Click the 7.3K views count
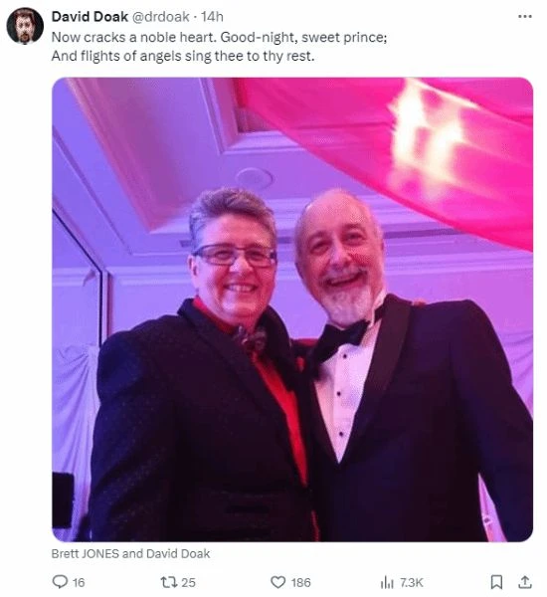Image resolution: width=547 pixels, height=597 pixels. click(x=411, y=582)
